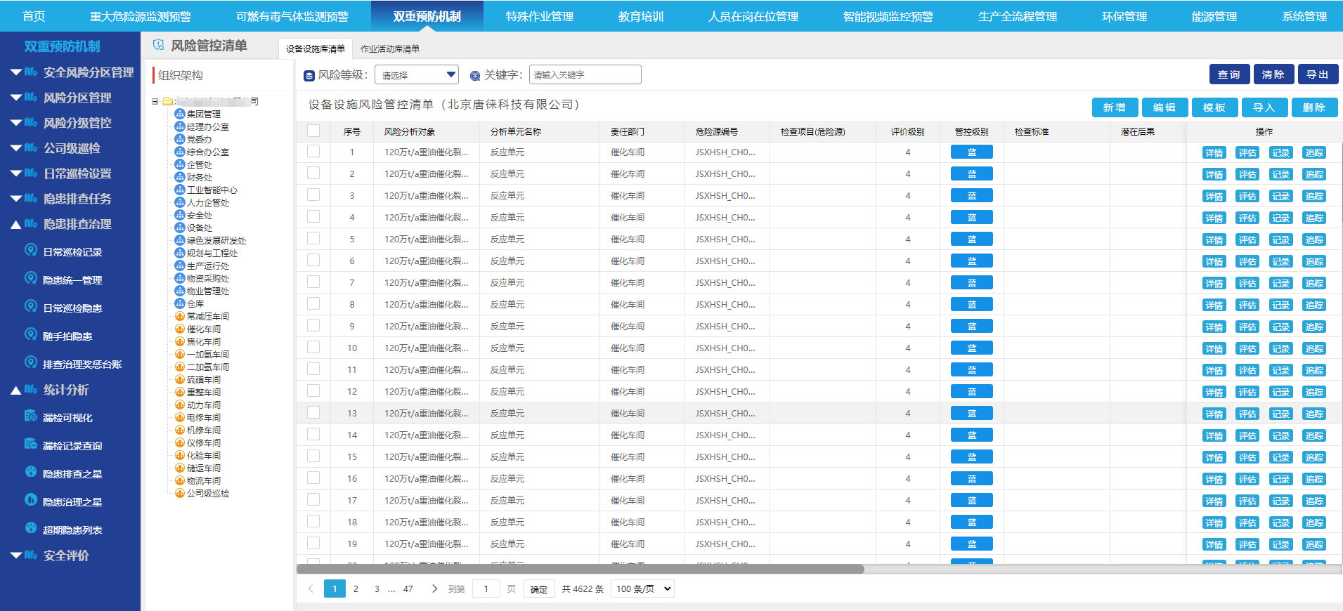Click 排查治理奖惩台账 icon
The width and height of the screenshot is (1343, 611).
(31, 362)
